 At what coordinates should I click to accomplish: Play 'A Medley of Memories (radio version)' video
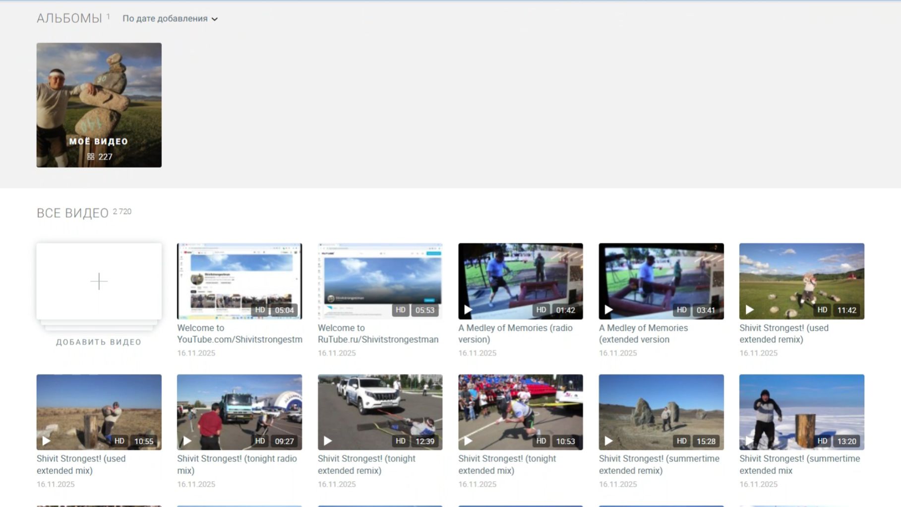468,310
